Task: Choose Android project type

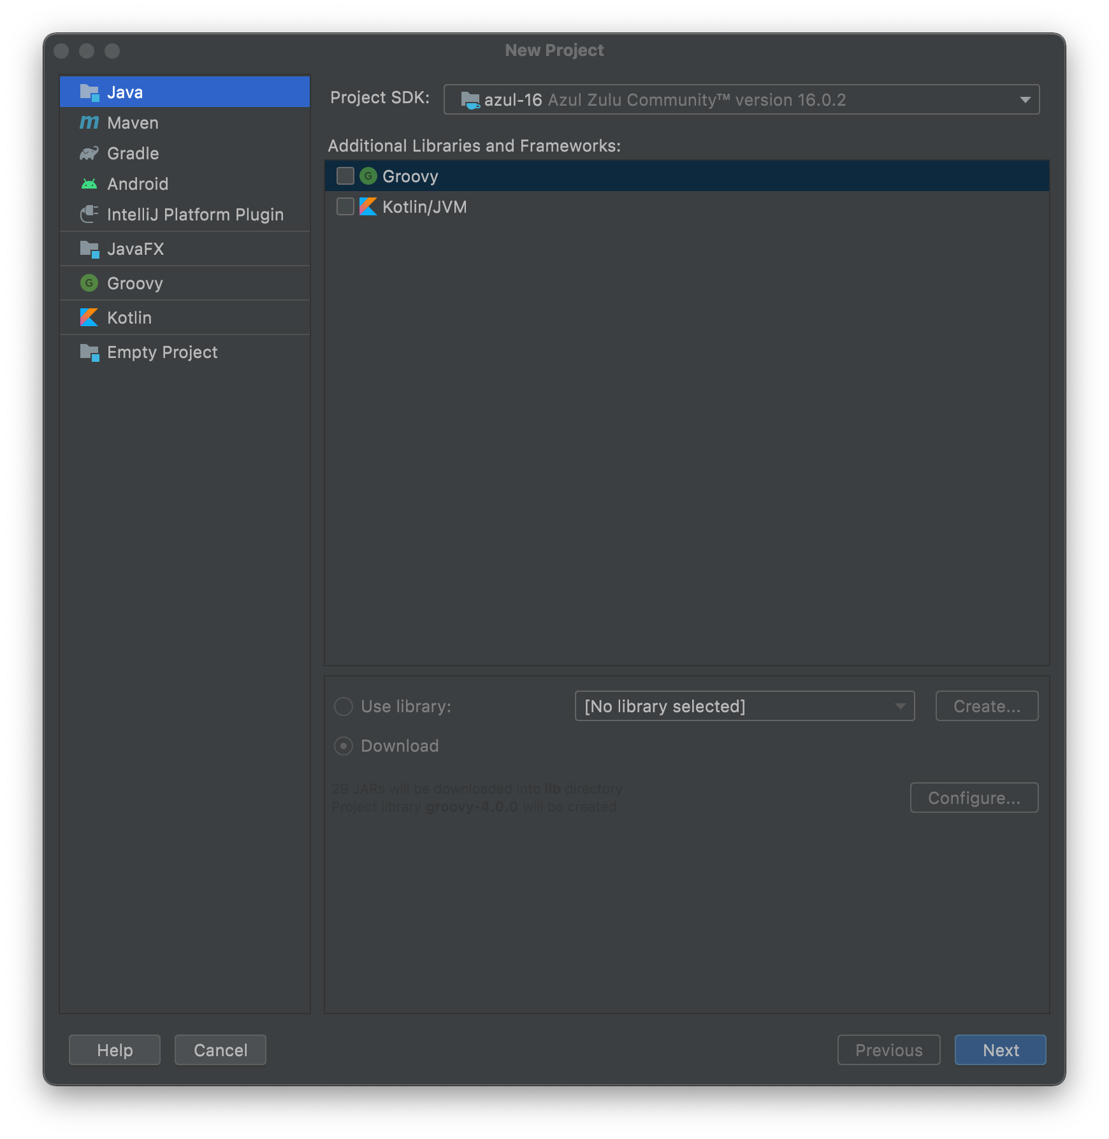Action: 185,183
